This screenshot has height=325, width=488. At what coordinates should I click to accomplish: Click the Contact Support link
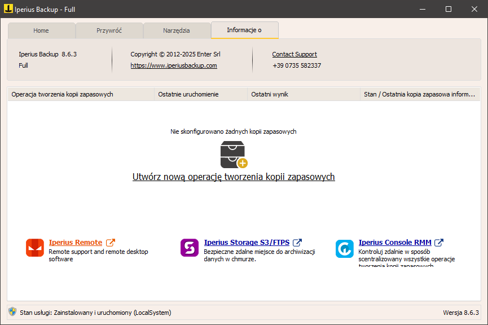tap(294, 54)
